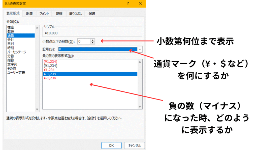Click the decimal places input field

pos(83,41)
